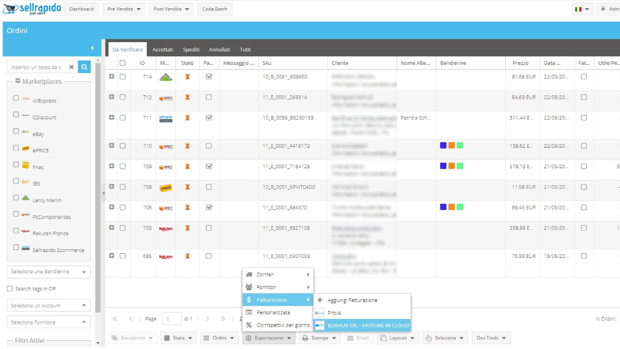Open the Dev Tools dropdown
The width and height of the screenshot is (620, 349).
click(491, 338)
